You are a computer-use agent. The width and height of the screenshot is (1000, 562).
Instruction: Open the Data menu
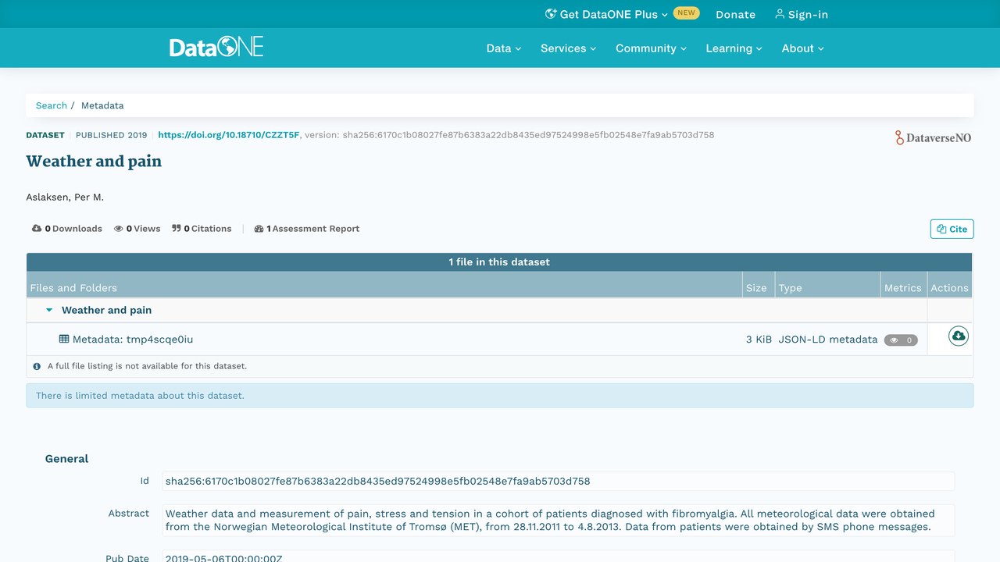coord(504,48)
